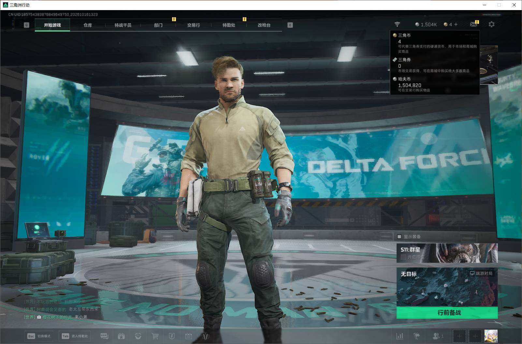
Task: Open the bar chart statistics icon
Action: point(399,336)
